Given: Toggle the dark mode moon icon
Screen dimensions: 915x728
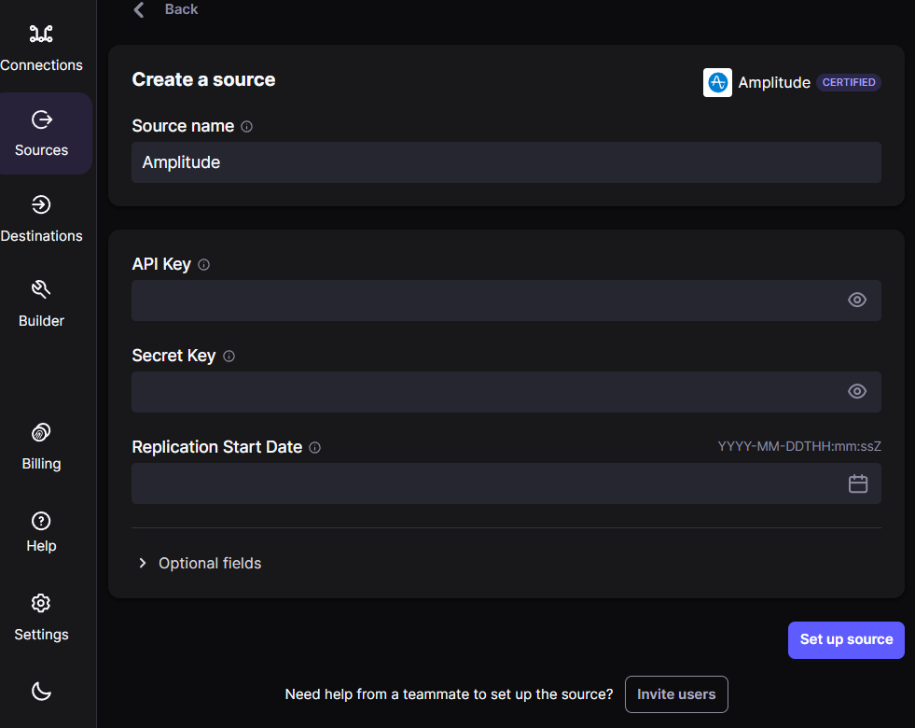Looking at the screenshot, I should (x=41, y=692).
